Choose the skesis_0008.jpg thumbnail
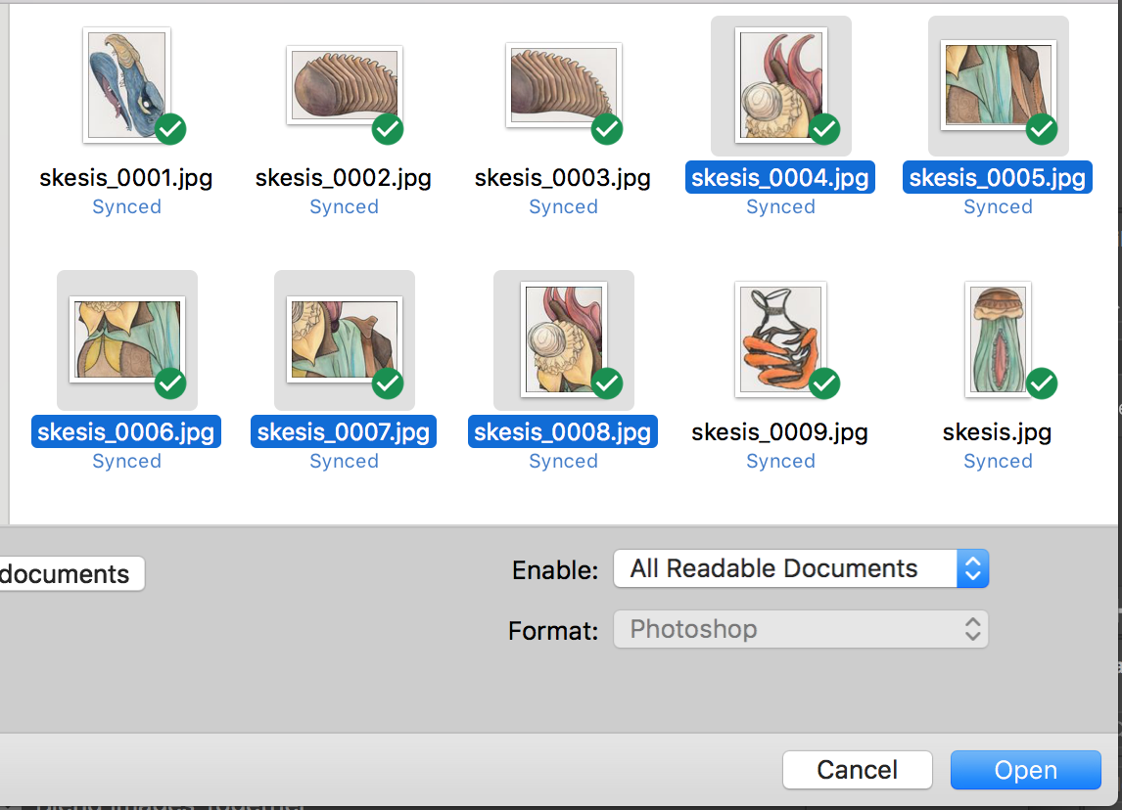This screenshot has width=1122, height=810. click(x=563, y=339)
